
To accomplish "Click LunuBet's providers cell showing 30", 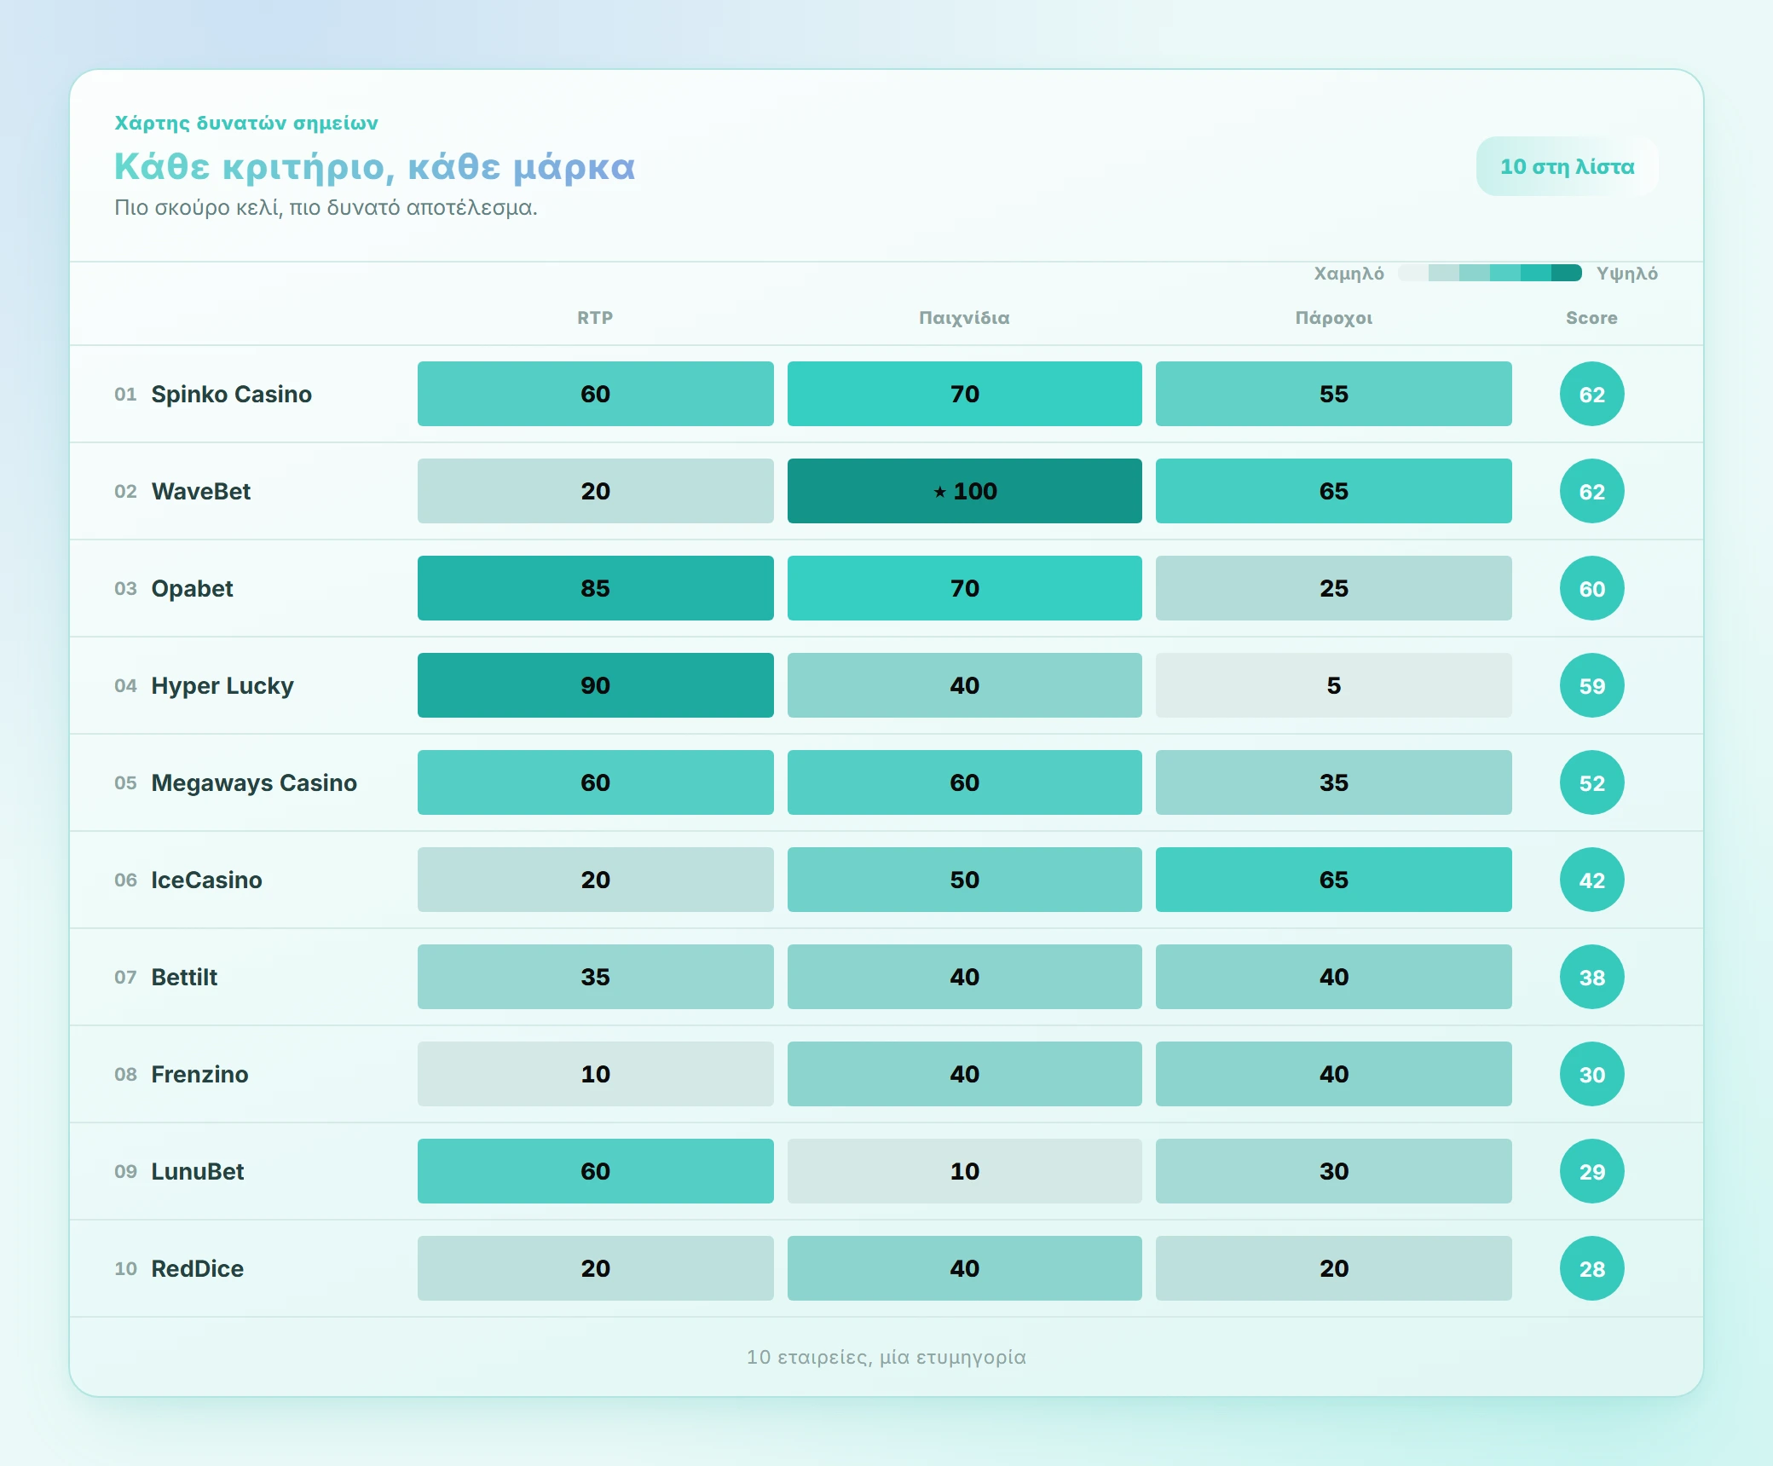I will click(1333, 1171).
